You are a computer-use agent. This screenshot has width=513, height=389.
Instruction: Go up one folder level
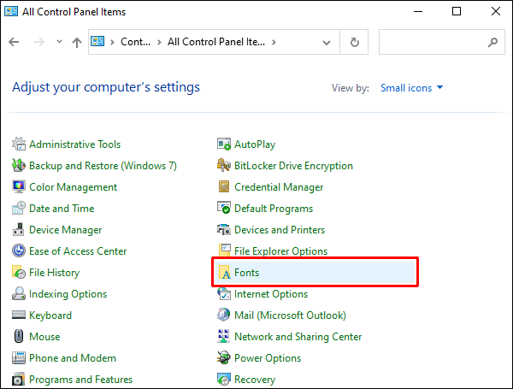77,42
